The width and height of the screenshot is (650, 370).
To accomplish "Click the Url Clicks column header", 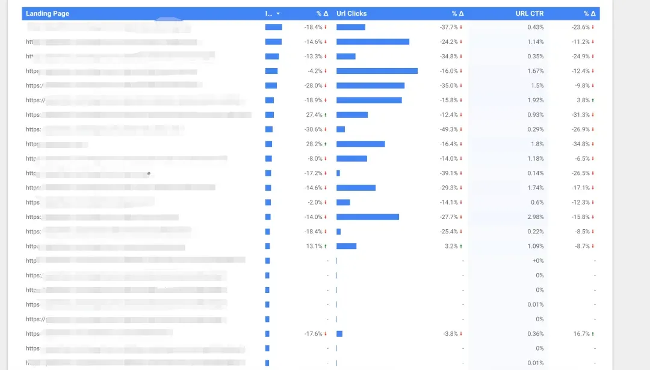I will point(351,13).
